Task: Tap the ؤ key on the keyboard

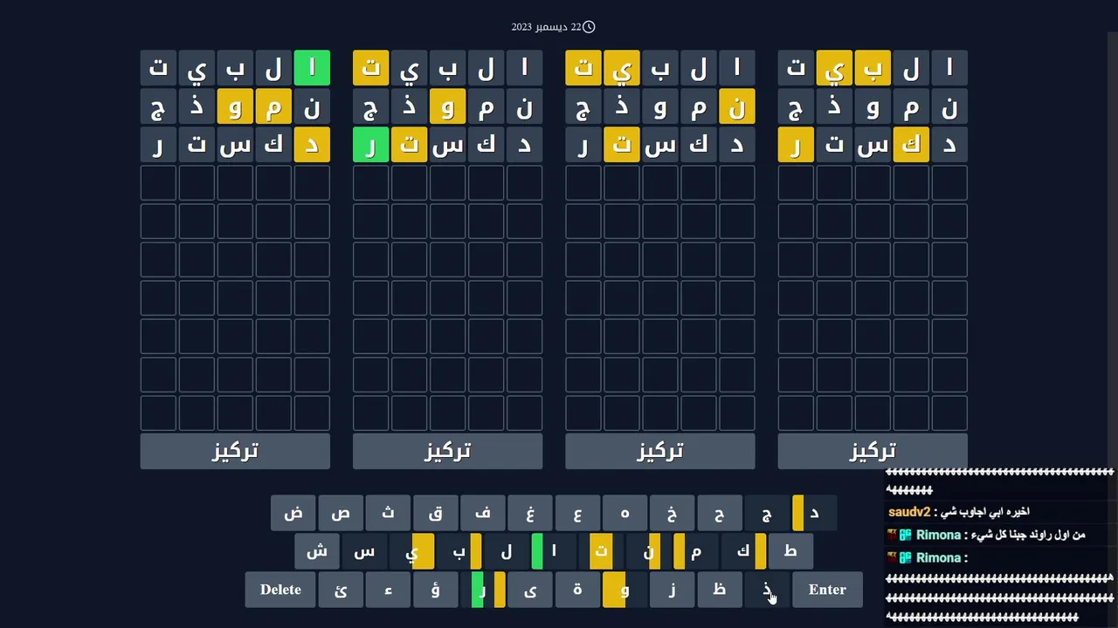Action: coord(435,590)
